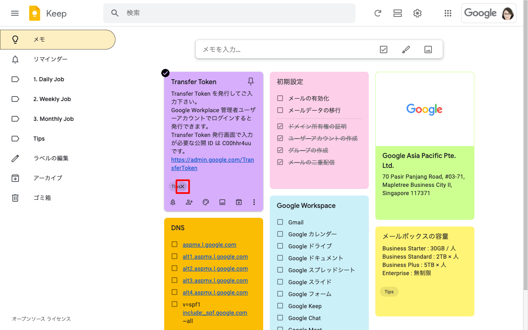The height and width of the screenshot is (330, 528).
Task: Check メールの有効化 item
Action: coord(280,98)
